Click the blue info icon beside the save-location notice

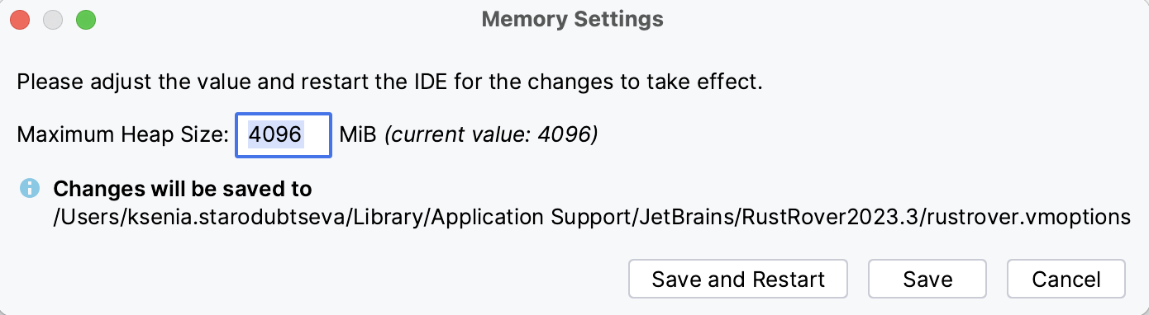pyautogui.click(x=30, y=189)
